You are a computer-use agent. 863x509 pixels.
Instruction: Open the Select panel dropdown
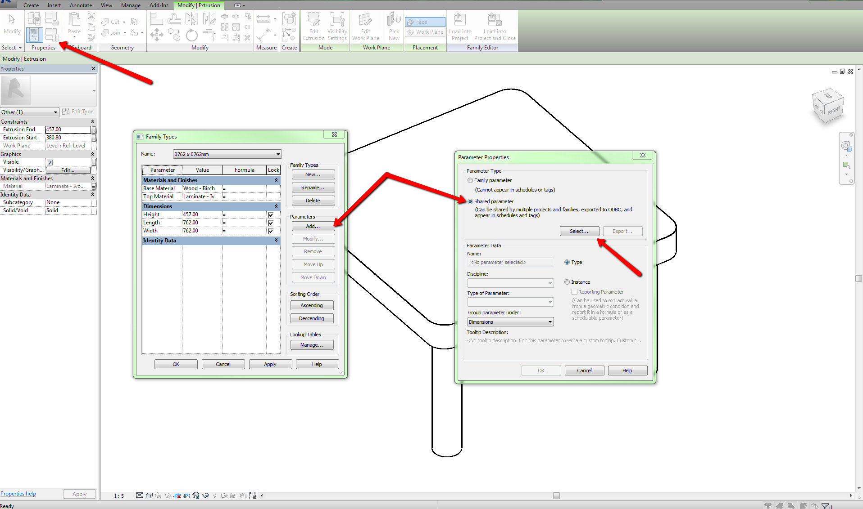(12, 48)
